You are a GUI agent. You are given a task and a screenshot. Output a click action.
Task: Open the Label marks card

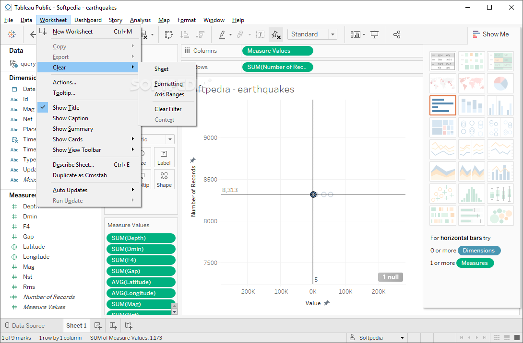[164, 157]
